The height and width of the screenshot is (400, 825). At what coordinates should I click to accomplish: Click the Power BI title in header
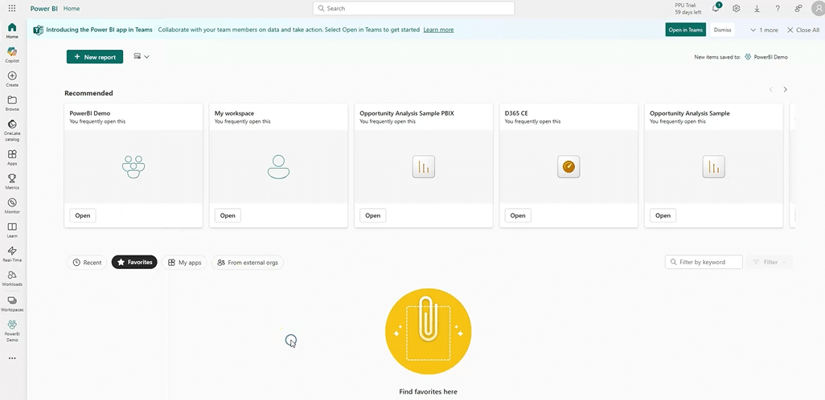pos(44,8)
